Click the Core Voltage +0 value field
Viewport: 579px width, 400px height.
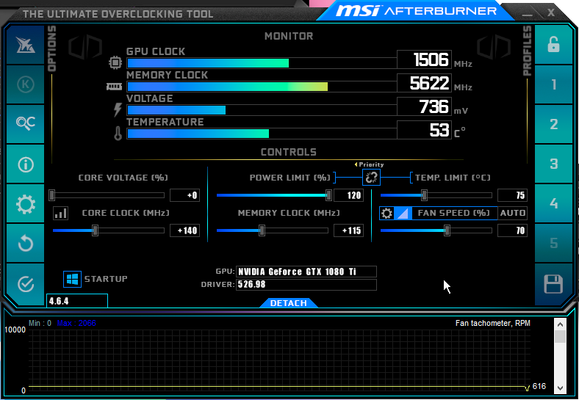pos(184,195)
